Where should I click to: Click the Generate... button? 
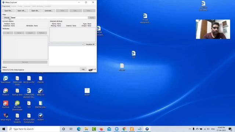click(x=48, y=11)
